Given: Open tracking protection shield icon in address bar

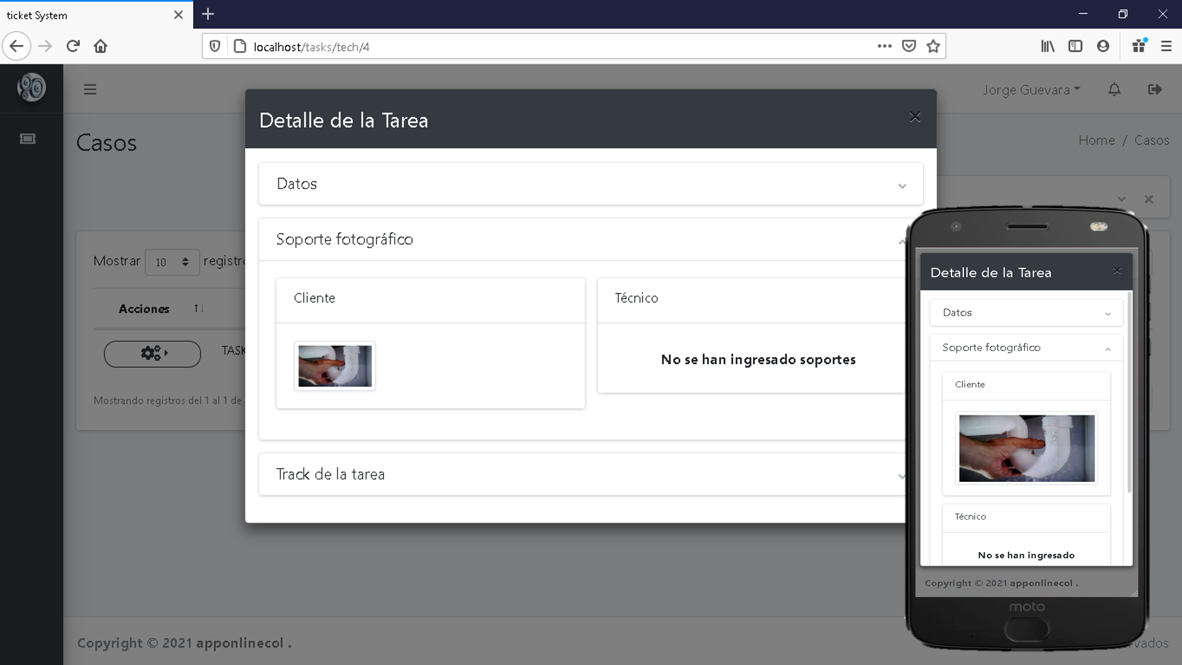Looking at the screenshot, I should [x=215, y=46].
